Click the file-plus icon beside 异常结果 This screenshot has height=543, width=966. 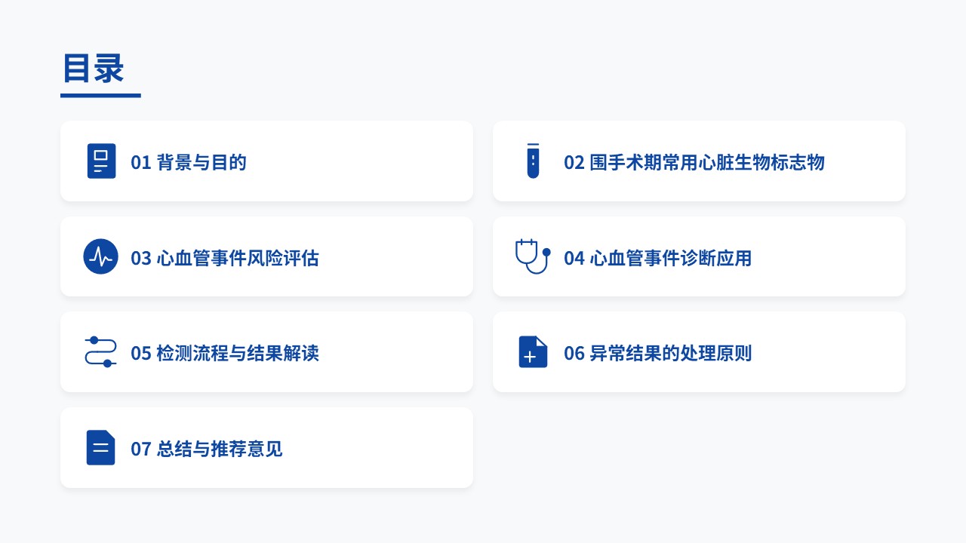coord(533,352)
